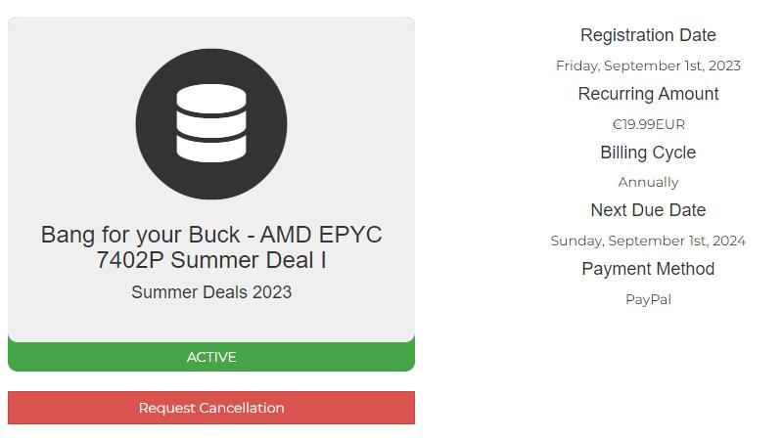This screenshot has height=440, width=783.
Task: Click the 7402P Summer Deal I text line
Action: click(x=211, y=260)
